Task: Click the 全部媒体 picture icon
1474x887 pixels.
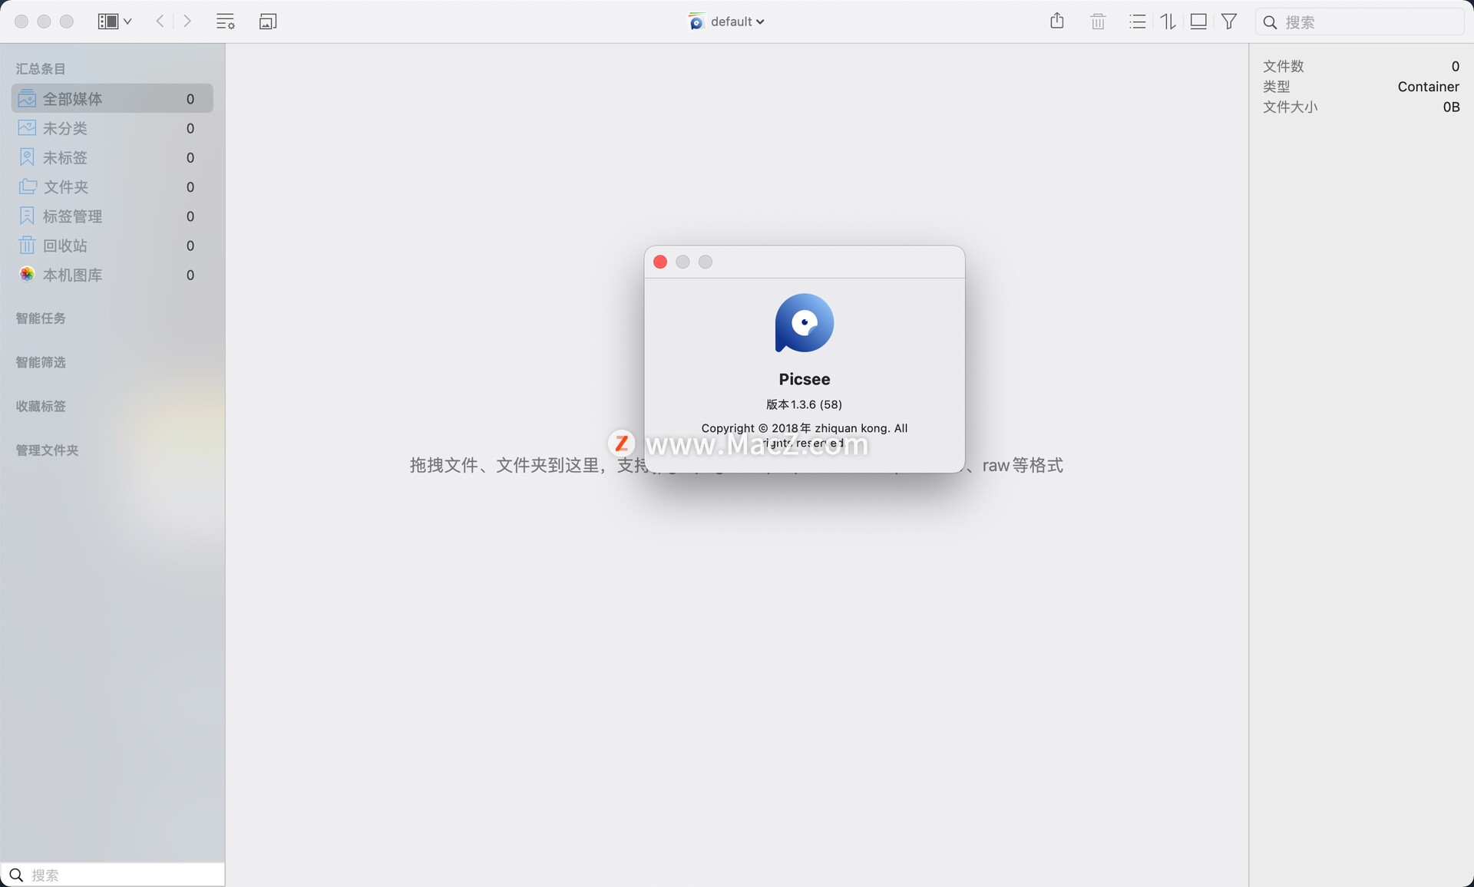Action: (x=27, y=98)
